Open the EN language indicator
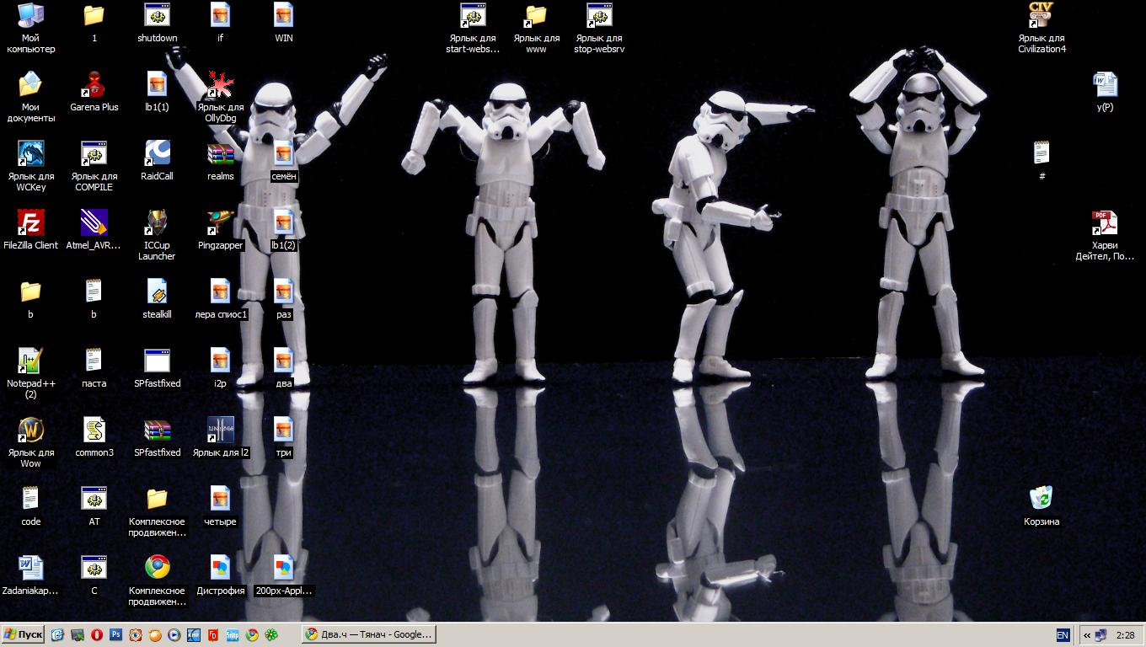This screenshot has width=1146, height=647. pos(1063,635)
